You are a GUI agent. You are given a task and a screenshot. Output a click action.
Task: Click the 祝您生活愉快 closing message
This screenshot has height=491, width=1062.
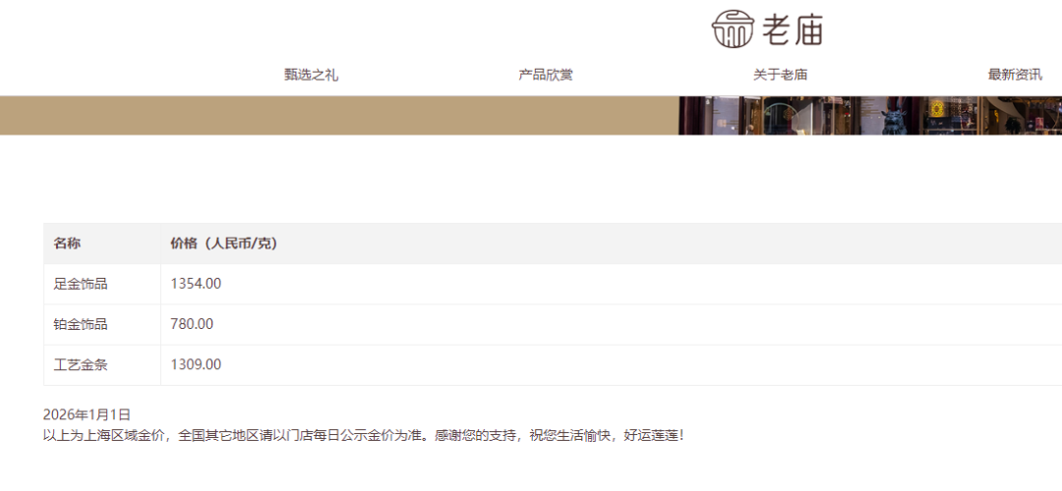570,434
